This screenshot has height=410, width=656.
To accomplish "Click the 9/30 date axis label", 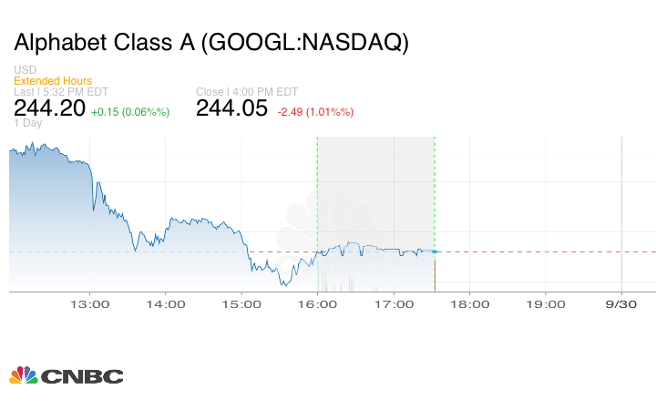I will [x=620, y=304].
